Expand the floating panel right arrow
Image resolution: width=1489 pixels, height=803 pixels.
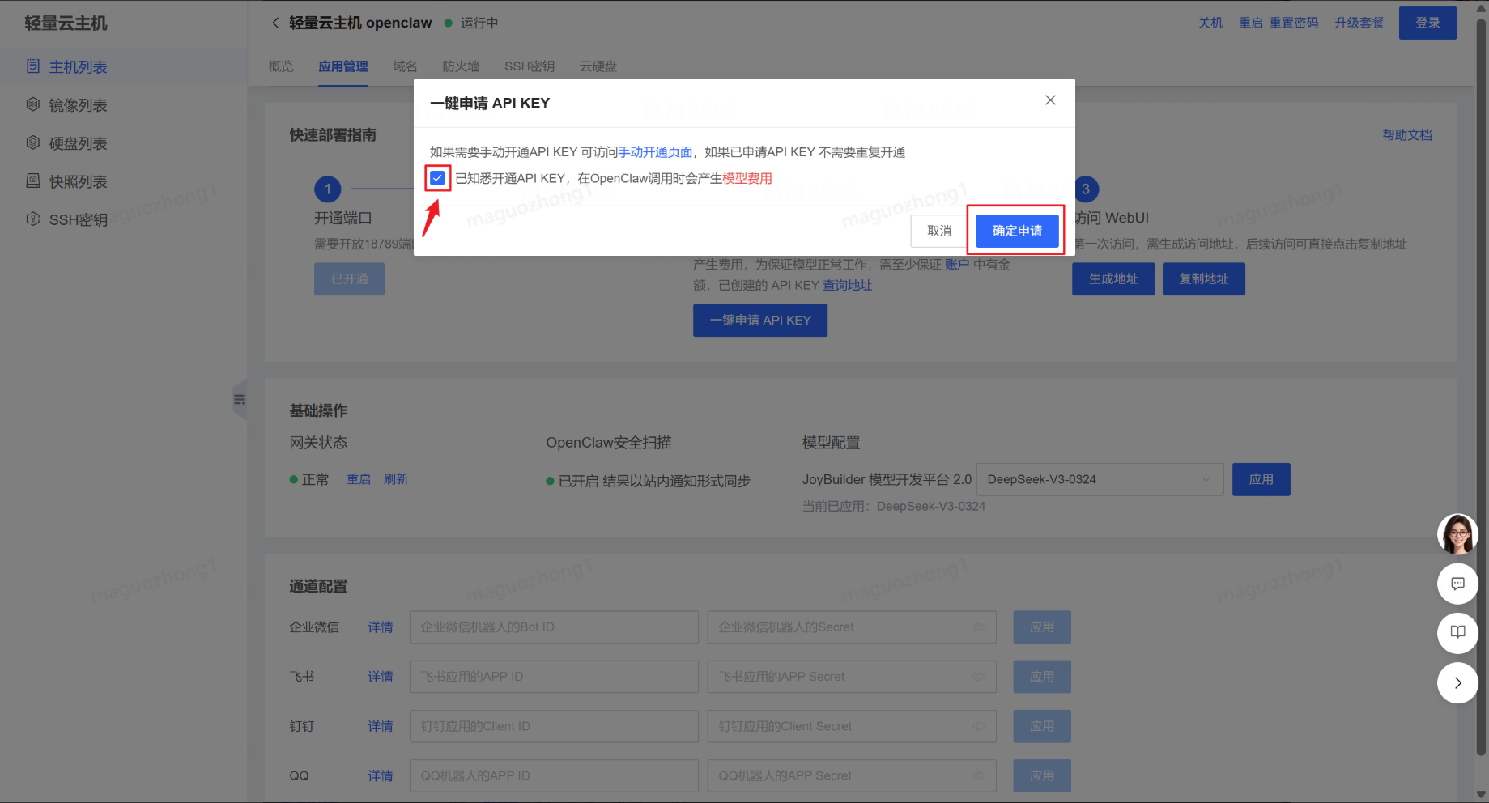(1457, 682)
